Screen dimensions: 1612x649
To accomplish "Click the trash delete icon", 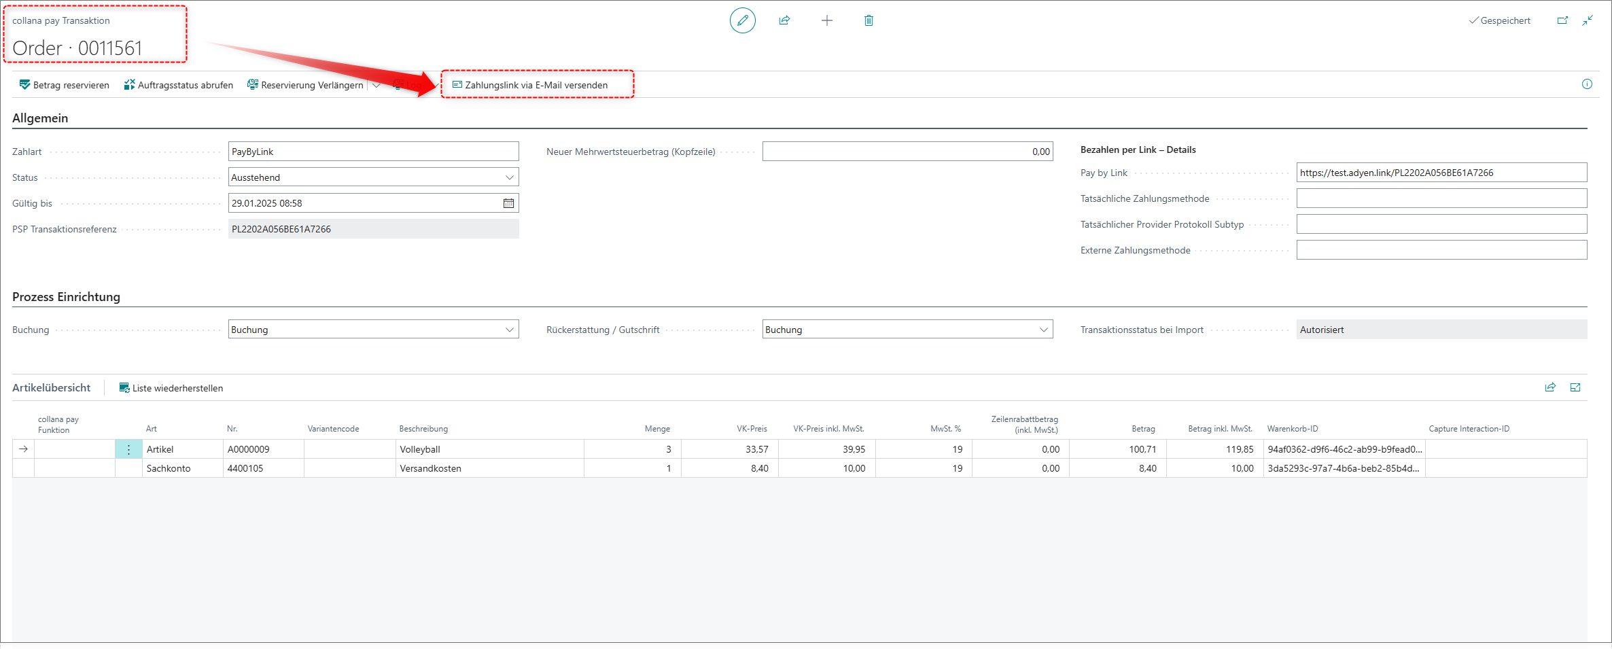I will 869,20.
